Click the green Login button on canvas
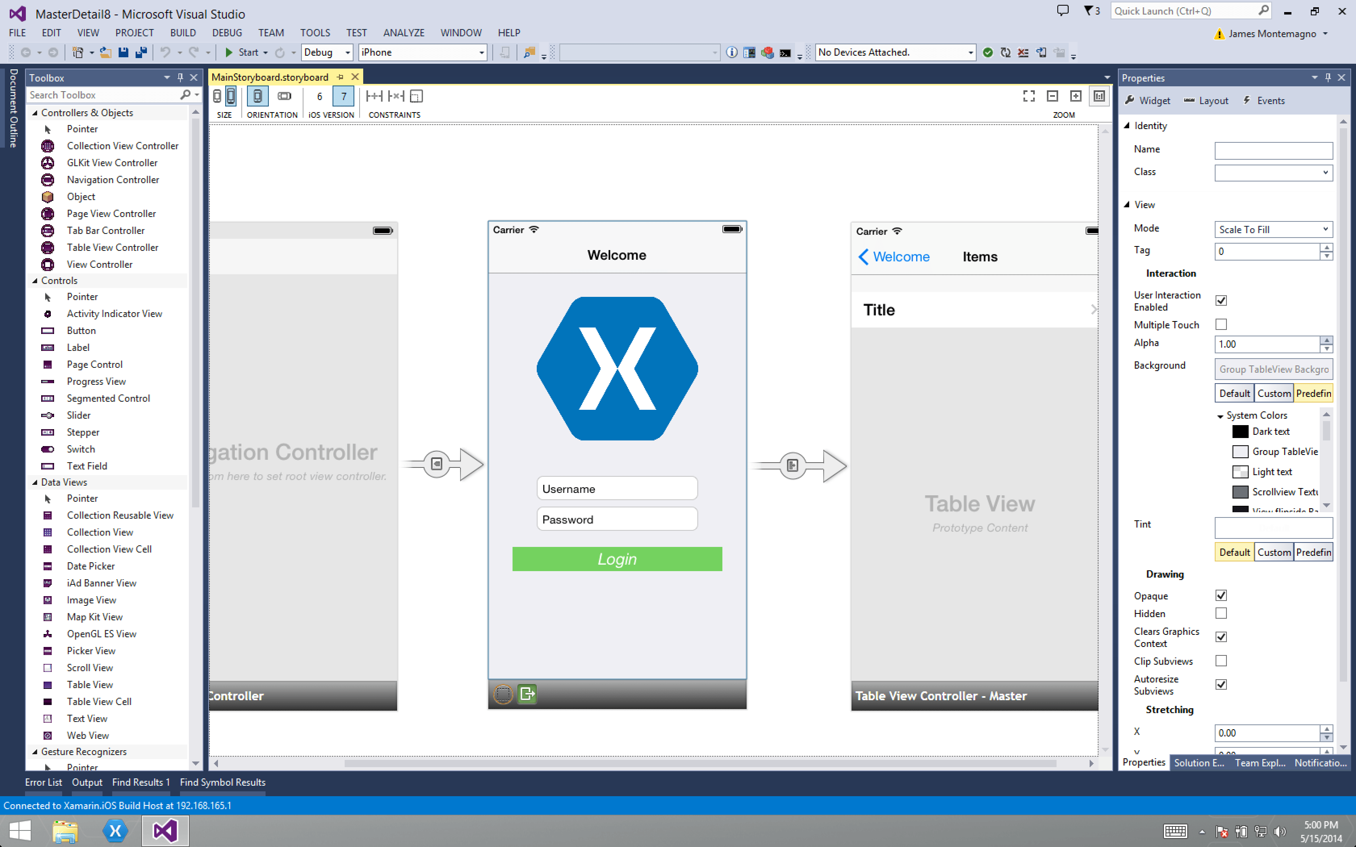The width and height of the screenshot is (1356, 847). pyautogui.click(x=617, y=559)
